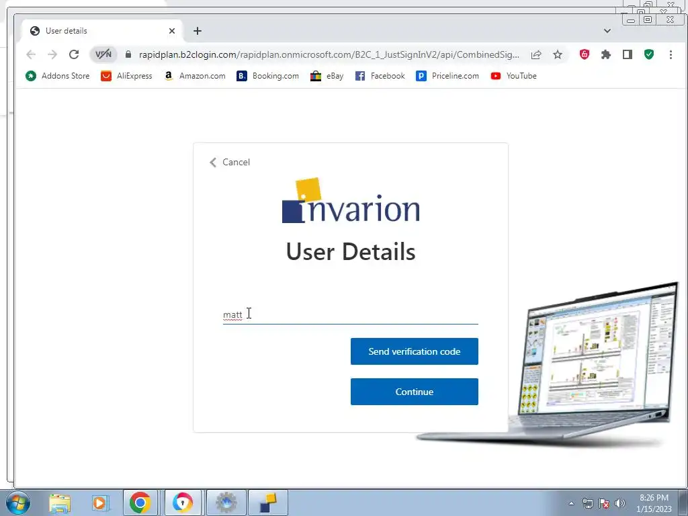Show hidden system tray icons
This screenshot has height=516, width=688.
(571, 504)
